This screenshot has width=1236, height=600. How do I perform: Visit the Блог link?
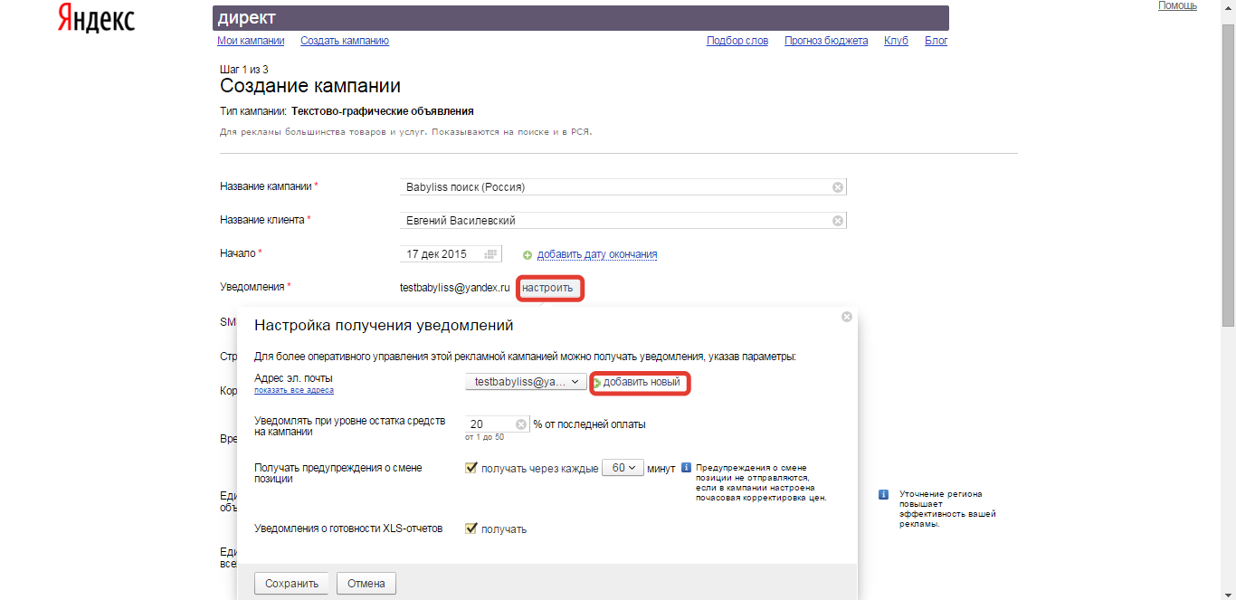(x=937, y=41)
